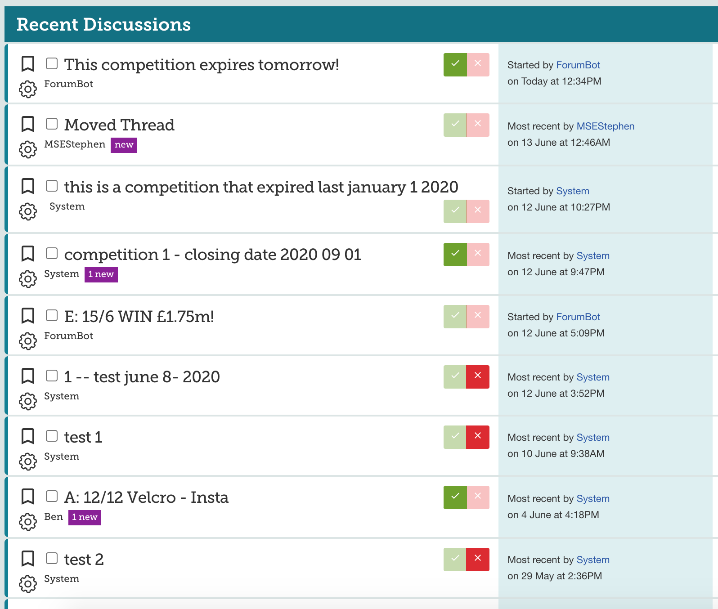This screenshot has height=609, width=718.
Task: Click red cross on 'Moved Thread' row
Action: click(x=478, y=125)
